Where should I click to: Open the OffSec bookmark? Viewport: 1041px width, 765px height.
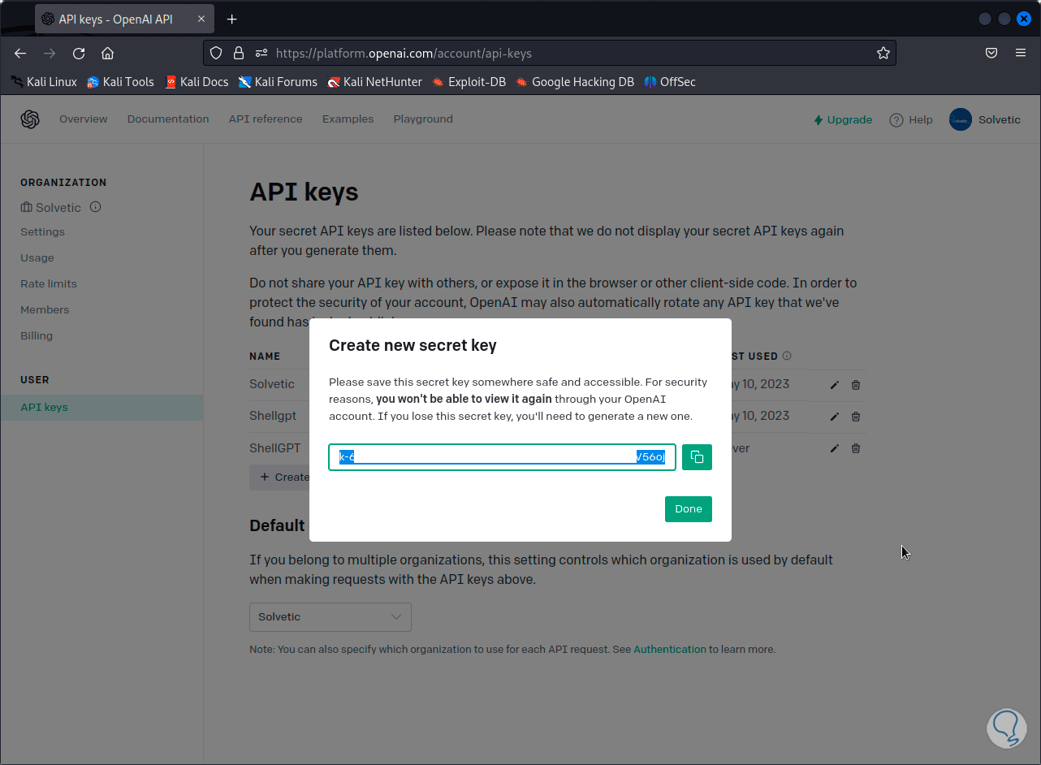[x=670, y=82]
